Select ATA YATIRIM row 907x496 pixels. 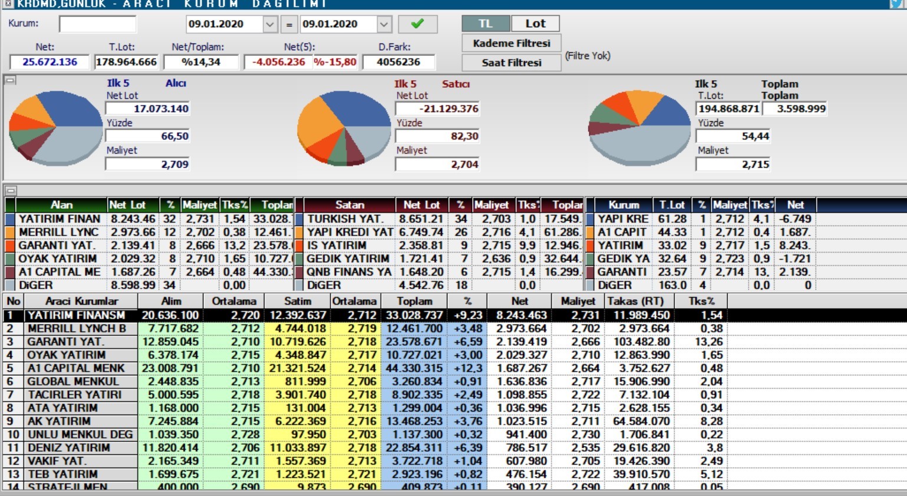point(365,408)
